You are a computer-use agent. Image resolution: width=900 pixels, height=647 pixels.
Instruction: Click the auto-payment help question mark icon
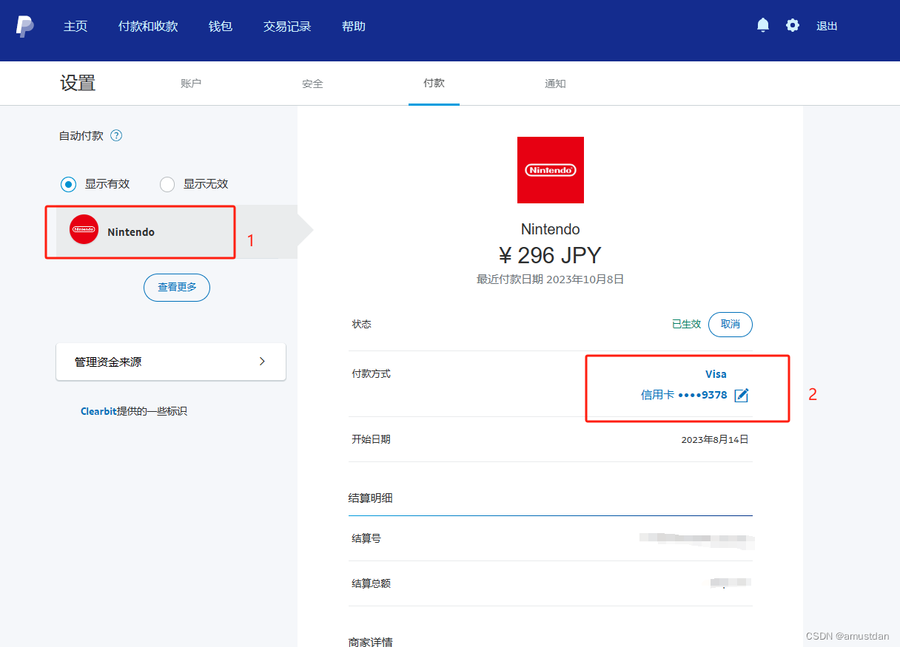pos(116,135)
